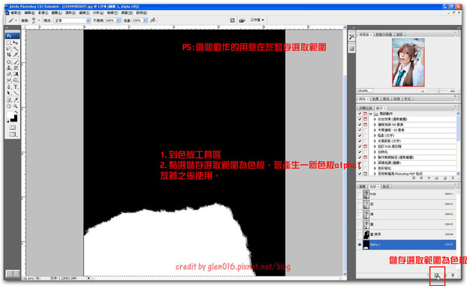The height and width of the screenshot is (286, 467).
Task: Open the Go to Bridge icon
Action: (x=242, y=20)
